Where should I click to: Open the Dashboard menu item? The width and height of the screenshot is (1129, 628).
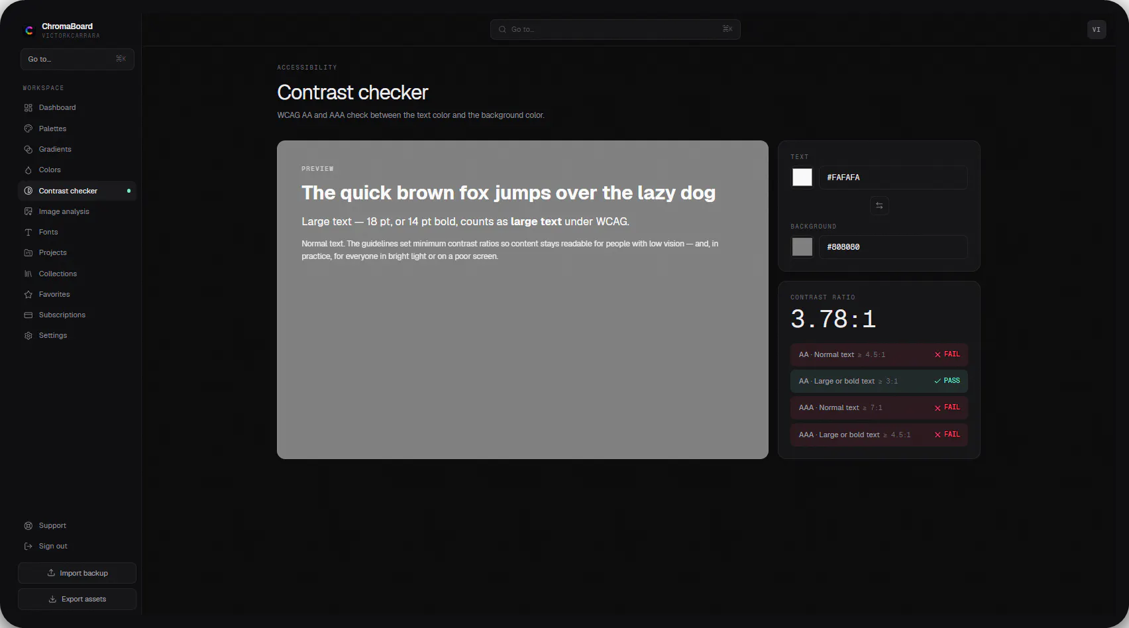[77, 107]
